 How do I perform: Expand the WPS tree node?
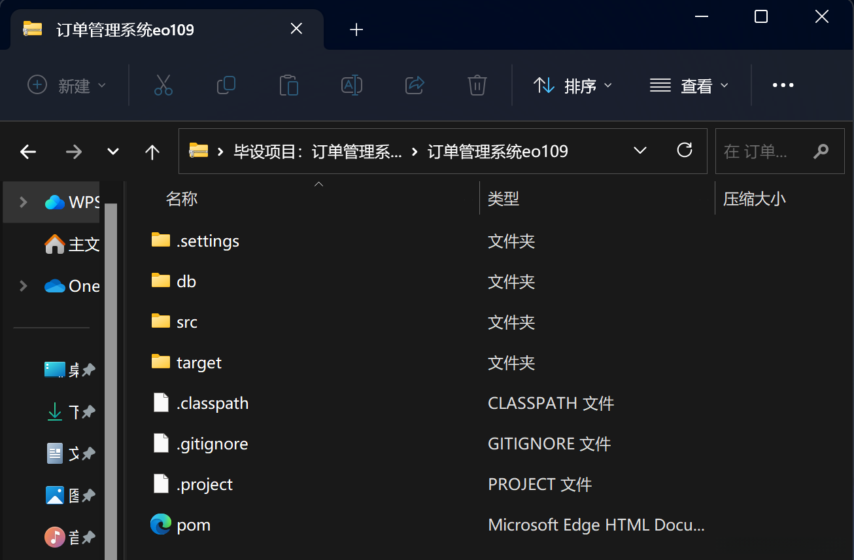(24, 202)
